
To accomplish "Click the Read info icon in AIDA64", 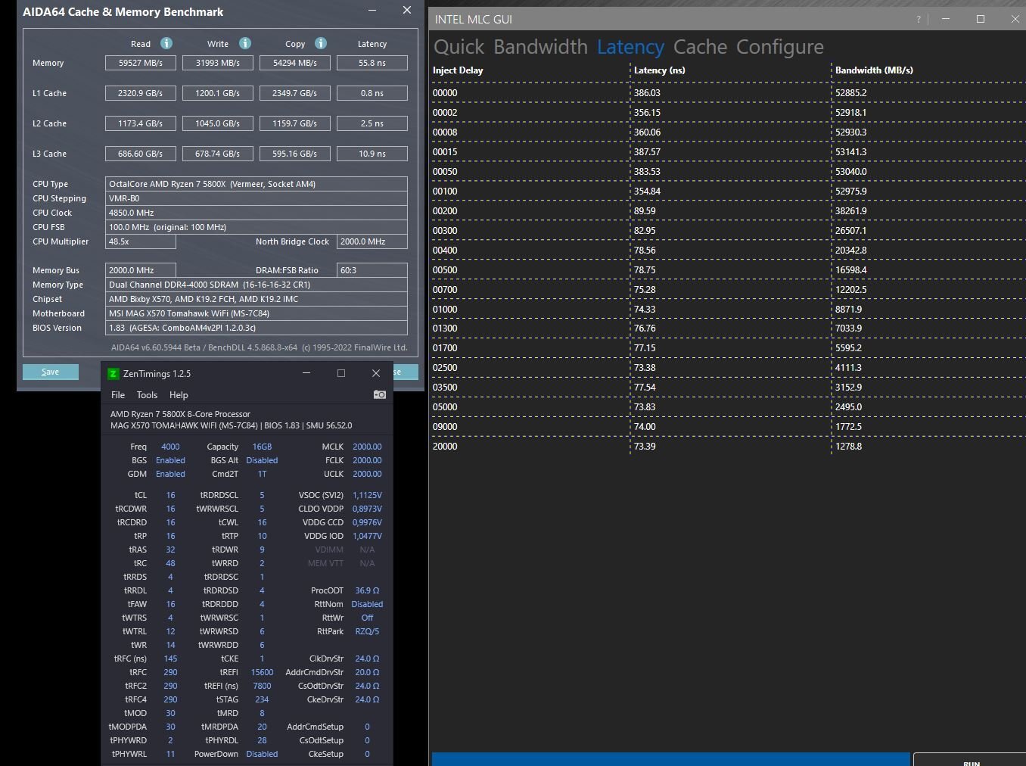I will tap(166, 43).
